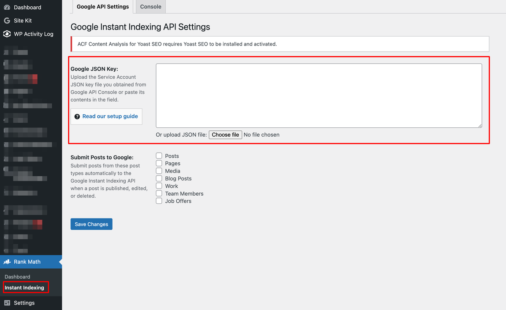
Task: Click the Google JSON Key label
Action: pos(94,69)
